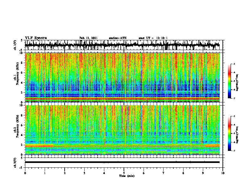The width and height of the screenshot is (251, 194).
Task: Select the 'Feb. 12, 2021' date text
Action: point(88,38)
